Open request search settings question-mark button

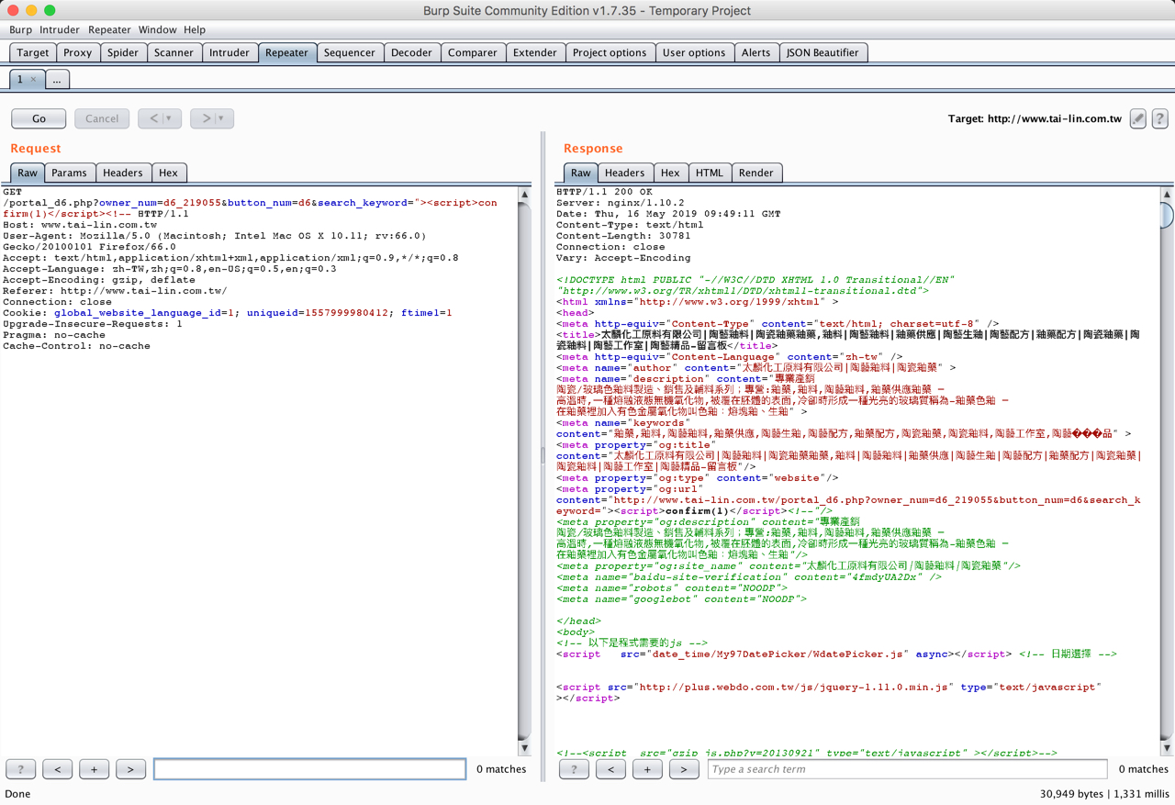[20, 769]
